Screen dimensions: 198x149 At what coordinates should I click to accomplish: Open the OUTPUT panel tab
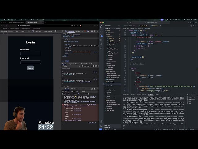click(133, 94)
